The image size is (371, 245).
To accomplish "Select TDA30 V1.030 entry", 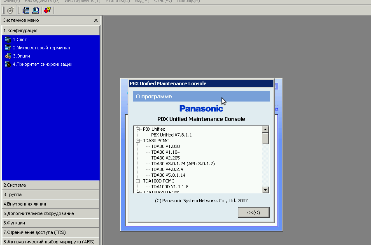I will (166, 146).
